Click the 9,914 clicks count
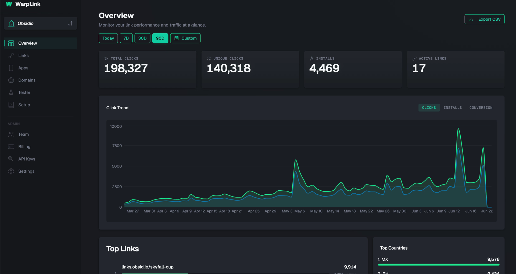This screenshot has height=274, width=516. click(350, 267)
